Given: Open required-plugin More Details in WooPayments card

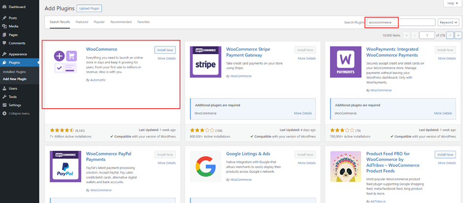Looking at the screenshot, I should (x=443, y=113).
